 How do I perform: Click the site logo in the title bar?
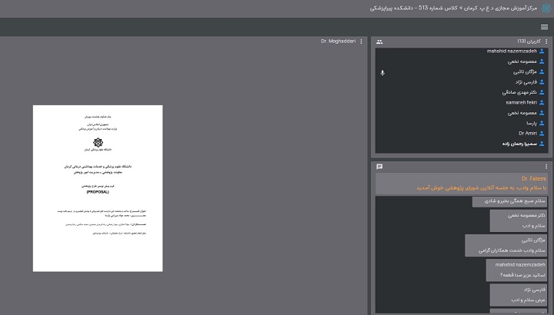tap(545, 8)
